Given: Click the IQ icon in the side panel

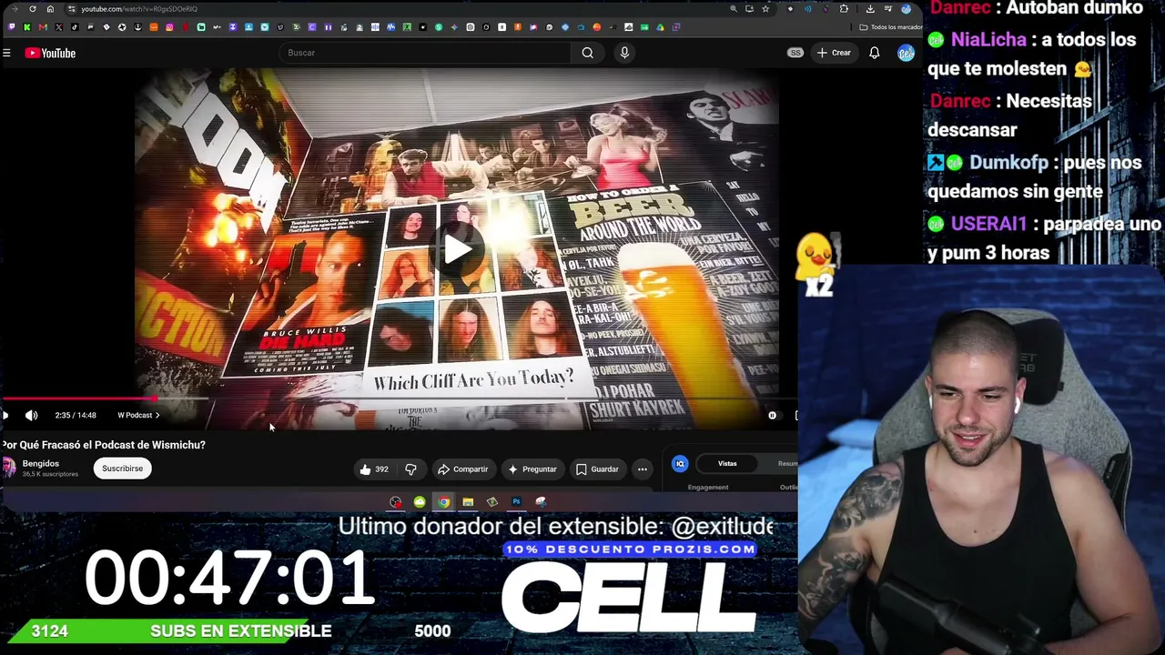Looking at the screenshot, I should [x=680, y=464].
